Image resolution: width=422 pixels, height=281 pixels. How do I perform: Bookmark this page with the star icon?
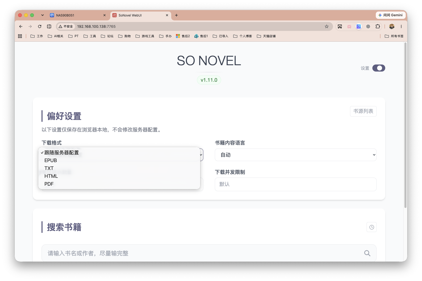click(x=327, y=26)
